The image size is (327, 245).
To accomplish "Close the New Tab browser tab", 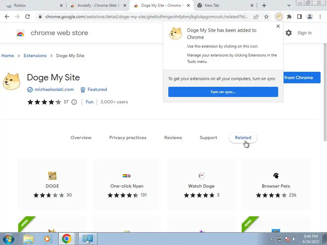I will pos(252,5).
